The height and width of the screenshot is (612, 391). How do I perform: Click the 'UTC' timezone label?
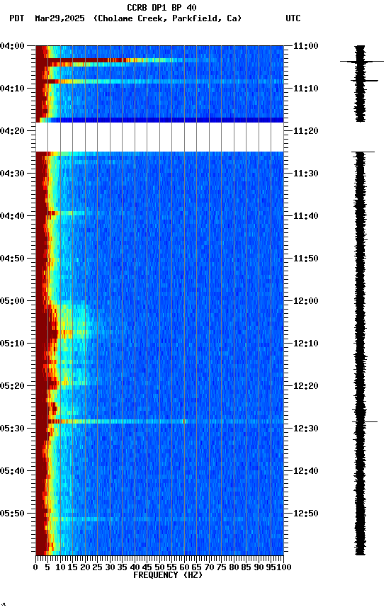pos(293,18)
